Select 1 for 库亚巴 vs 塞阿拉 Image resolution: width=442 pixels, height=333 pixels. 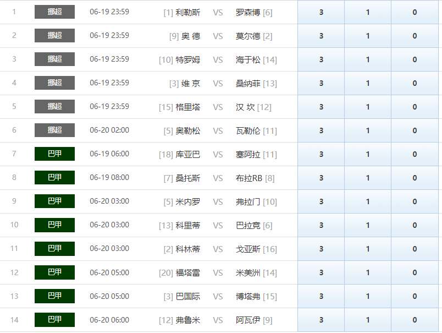point(368,154)
